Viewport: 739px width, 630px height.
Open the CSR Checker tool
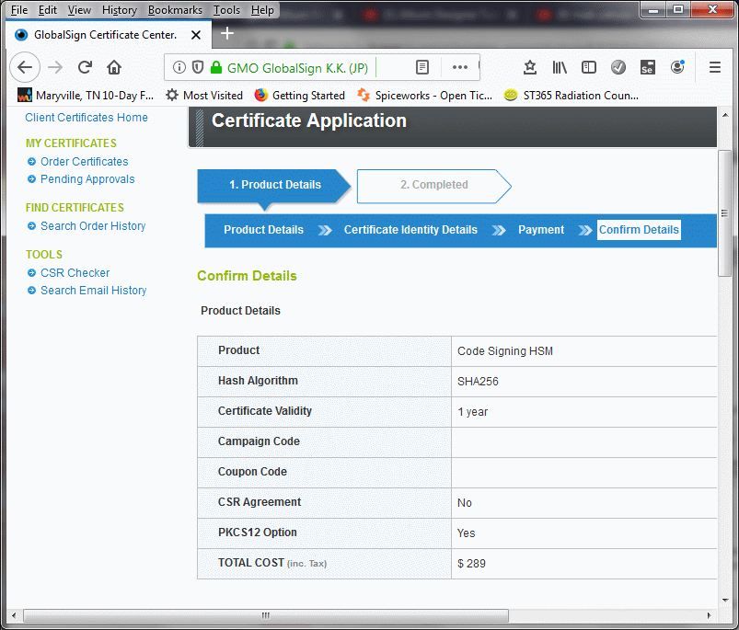[x=75, y=272]
